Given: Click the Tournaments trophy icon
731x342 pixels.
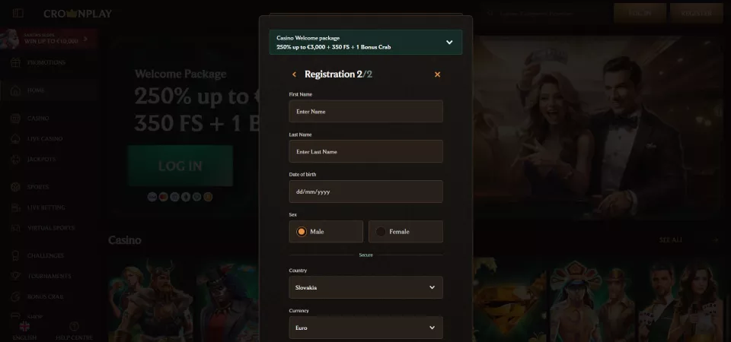Looking at the screenshot, I should 15,276.
